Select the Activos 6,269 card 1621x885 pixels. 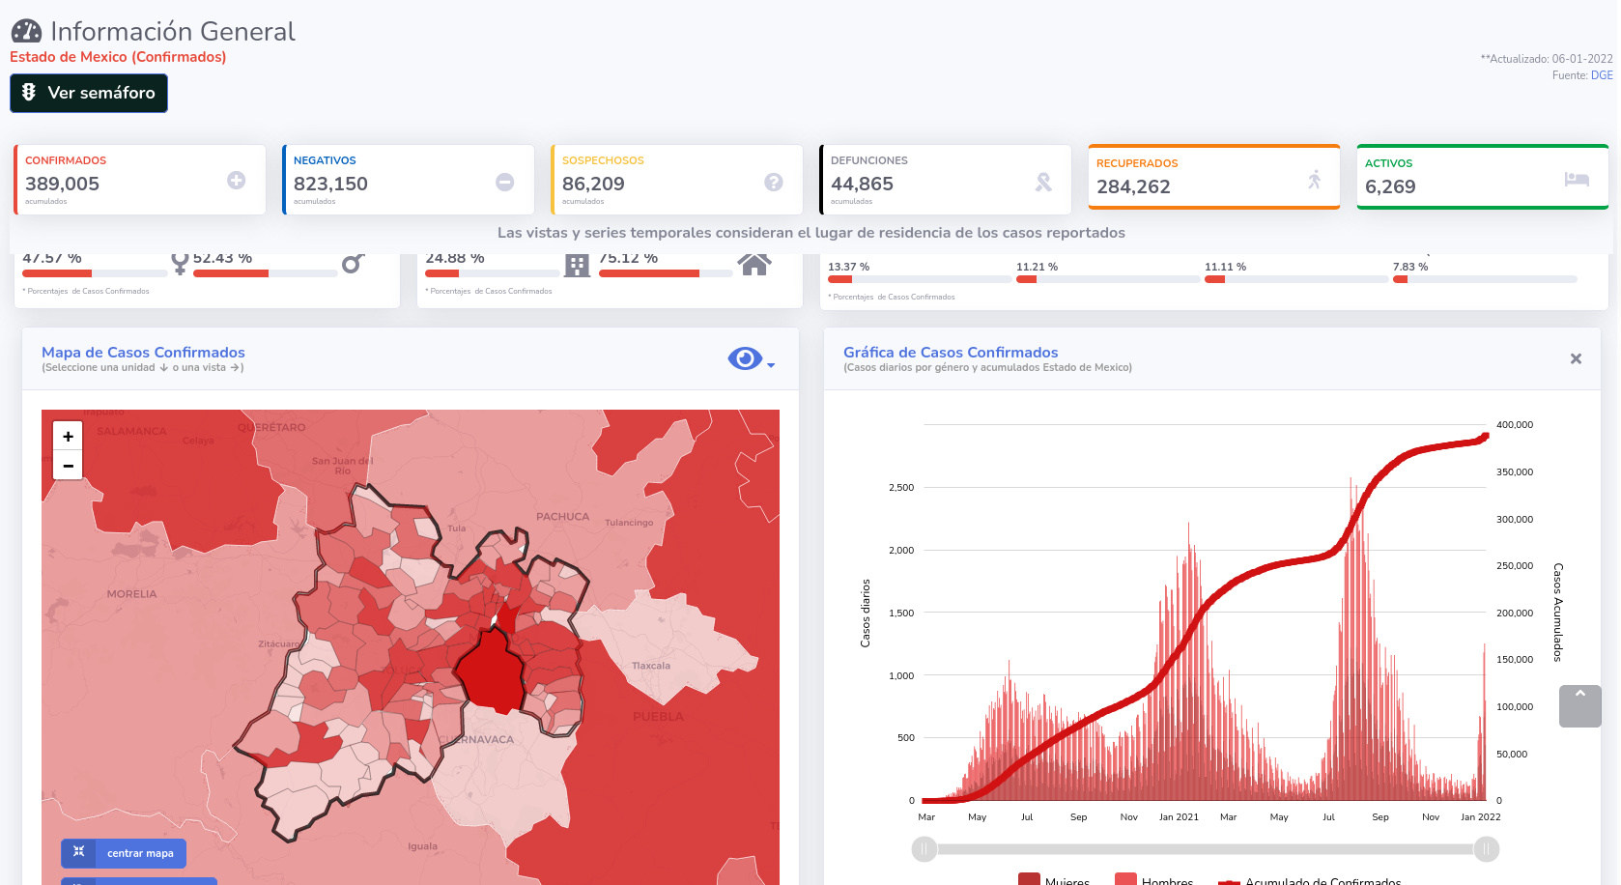click(1483, 177)
